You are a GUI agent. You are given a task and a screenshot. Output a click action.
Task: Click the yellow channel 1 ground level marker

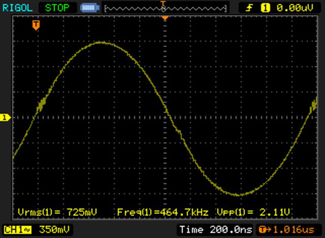pyautogui.click(x=5, y=117)
